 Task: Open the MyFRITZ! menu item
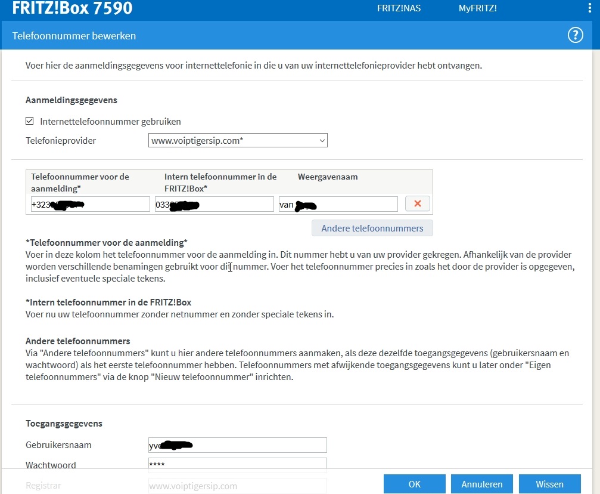[x=477, y=8]
